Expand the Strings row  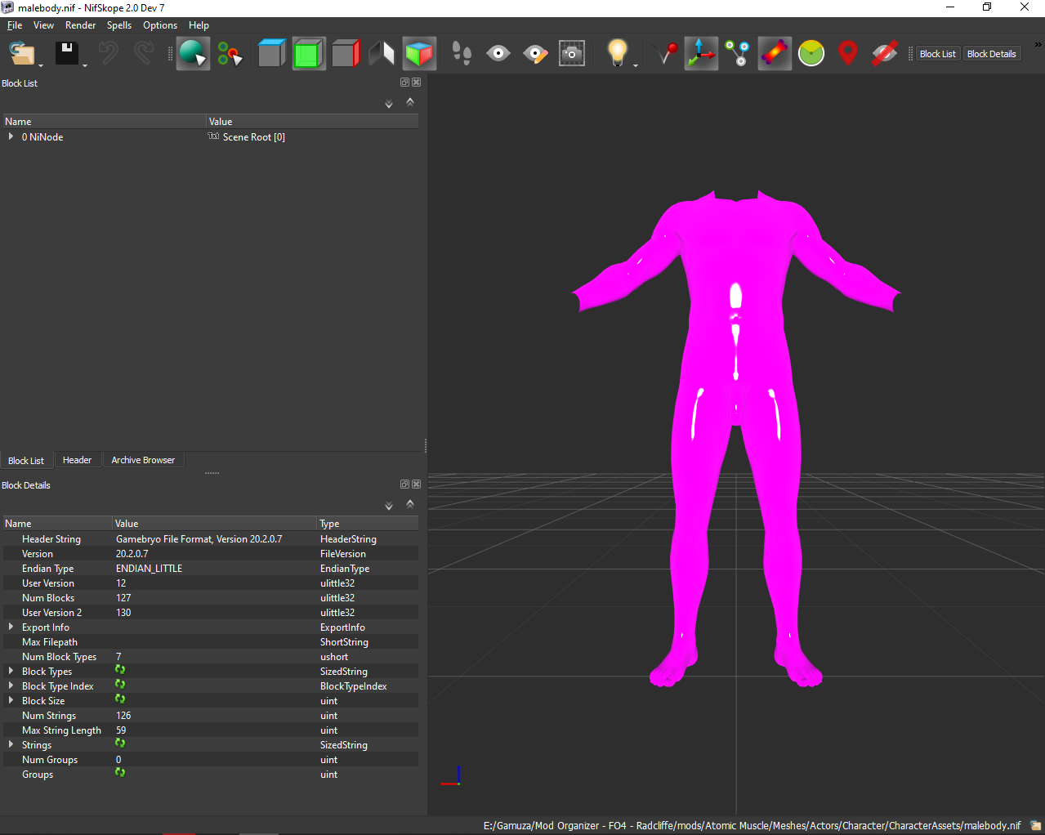click(11, 744)
